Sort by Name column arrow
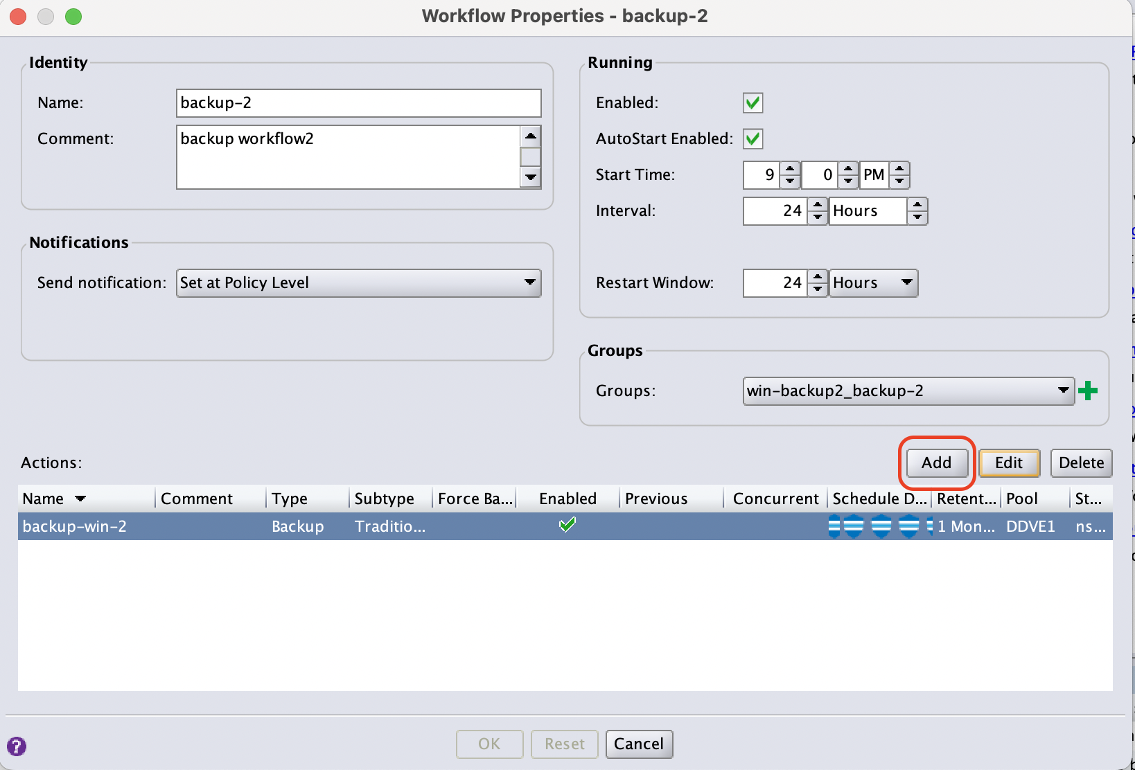The height and width of the screenshot is (770, 1135). 80,499
